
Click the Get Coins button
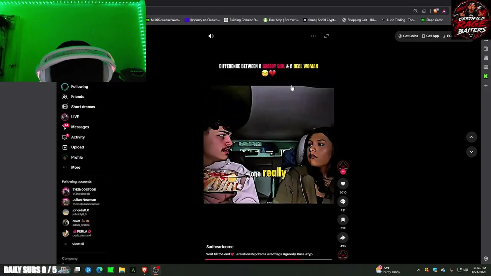[408, 36]
